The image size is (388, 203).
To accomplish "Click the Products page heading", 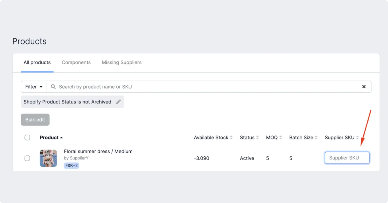I will click(x=29, y=41).
